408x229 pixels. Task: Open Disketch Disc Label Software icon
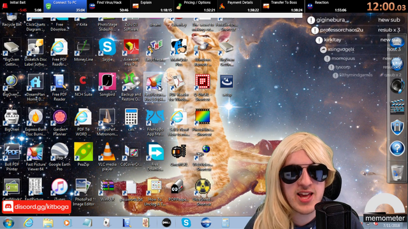36,52
